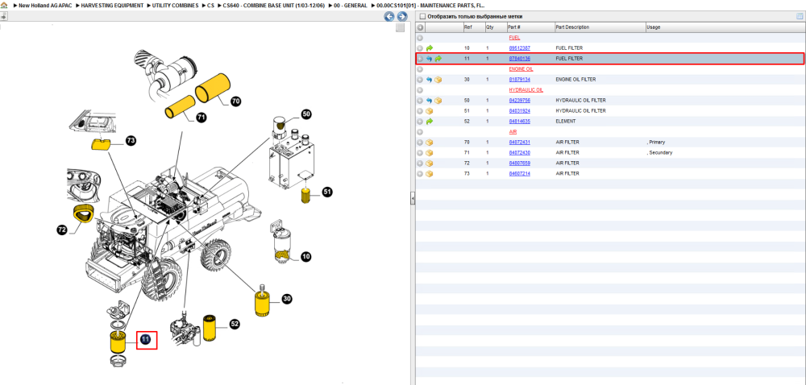Toggle the marker circle on HYDRAULIC OIL row

[420, 90]
